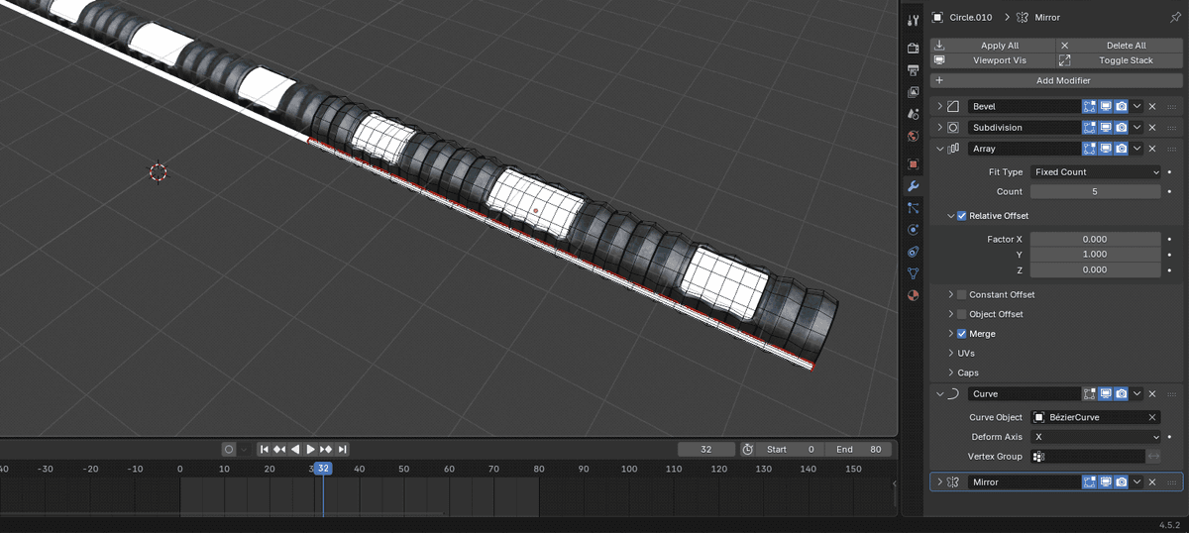Click the Vertex Group input field

click(x=1088, y=456)
